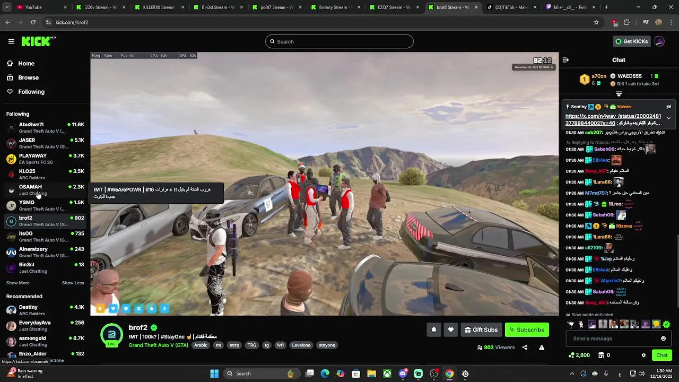Viewport: 679px width, 382px height.
Task: Open KLO25 channel in sidebar
Action: click(45, 175)
